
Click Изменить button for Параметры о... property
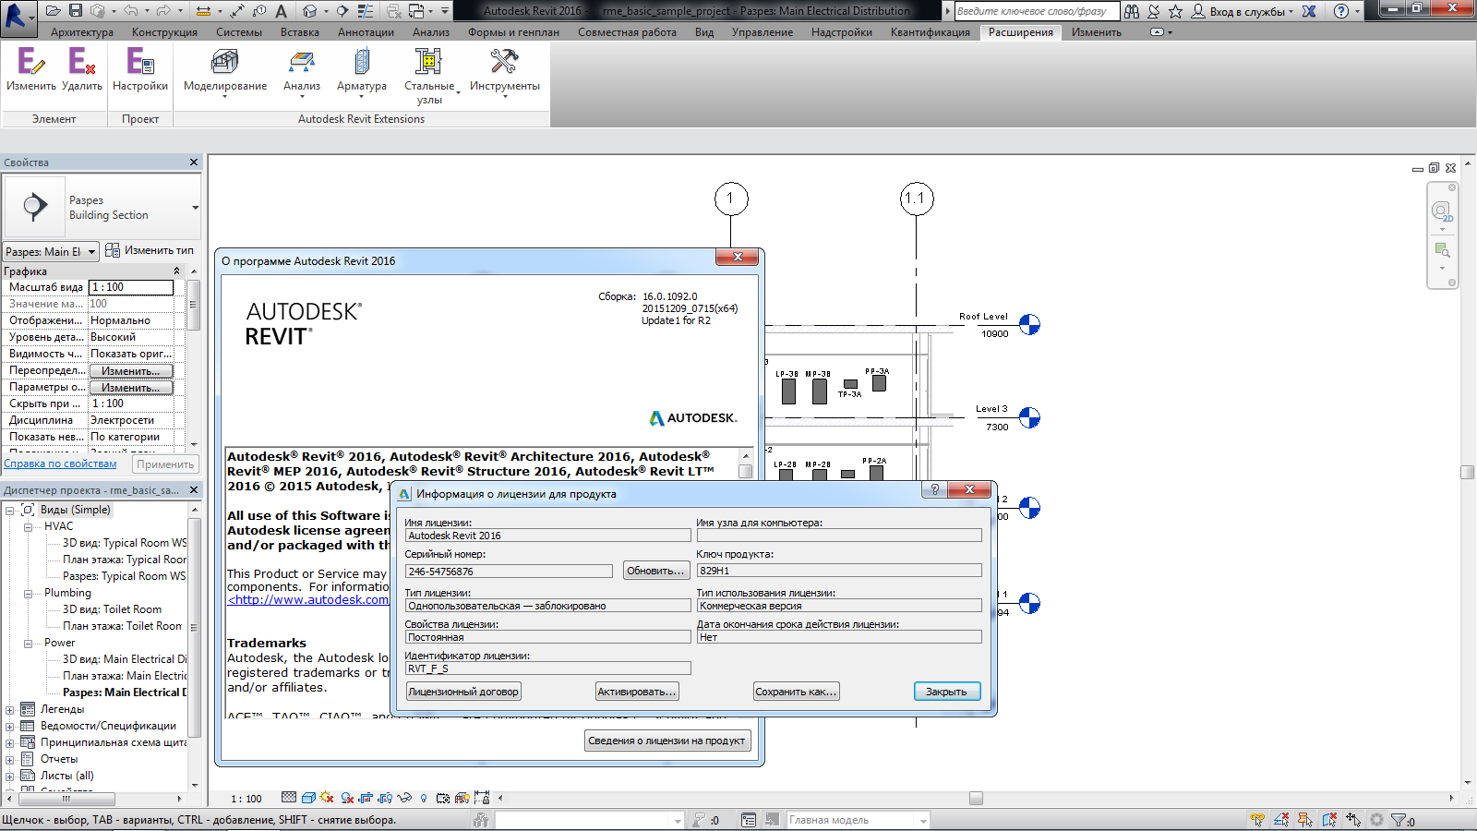point(131,388)
